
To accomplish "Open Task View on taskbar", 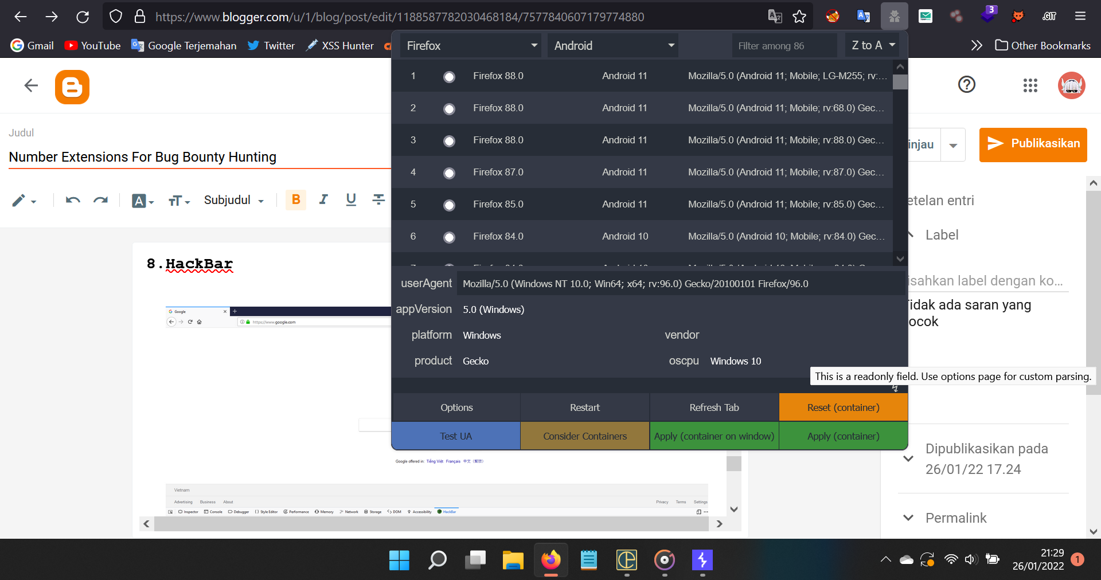I will (x=475, y=560).
